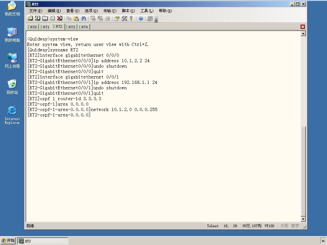Expand the toolbar options arrow
The height and width of the screenshot is (245, 327).
156,20
